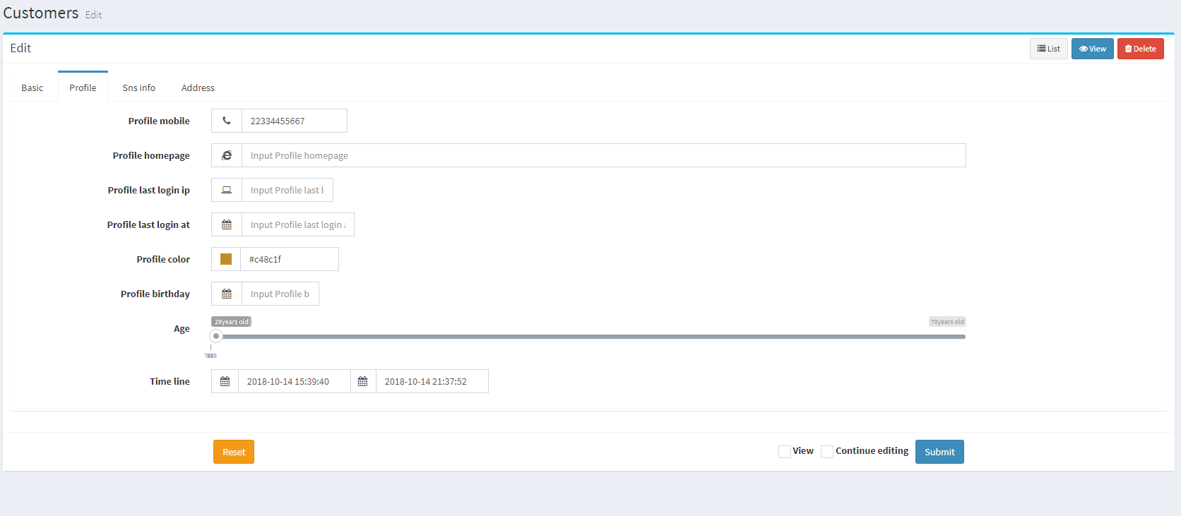The image size is (1181, 516).
Task: Enable the View checkbox near Submit
Action: (x=784, y=452)
